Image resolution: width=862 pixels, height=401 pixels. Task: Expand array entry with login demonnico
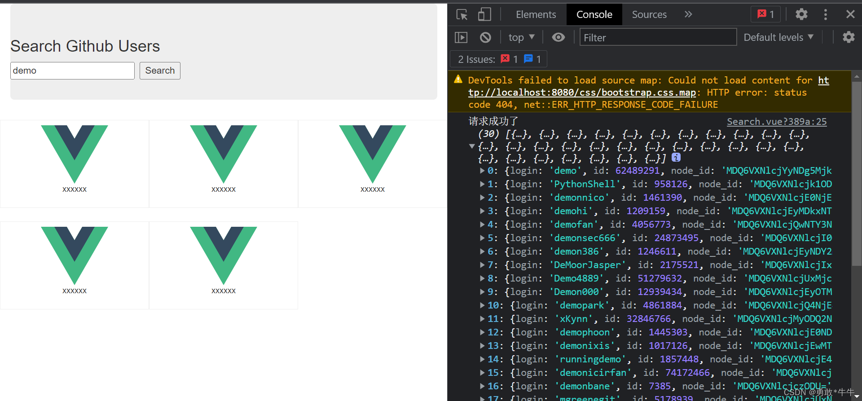click(482, 198)
